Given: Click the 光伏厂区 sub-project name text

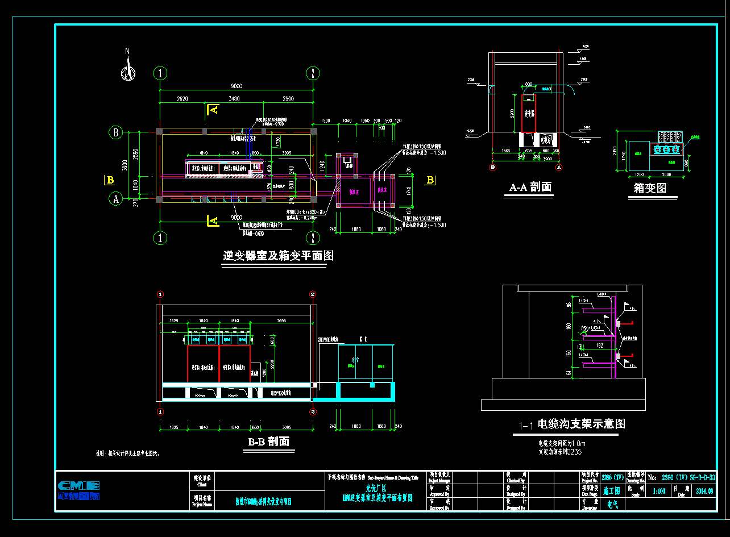Looking at the screenshot, I should click(x=375, y=488).
